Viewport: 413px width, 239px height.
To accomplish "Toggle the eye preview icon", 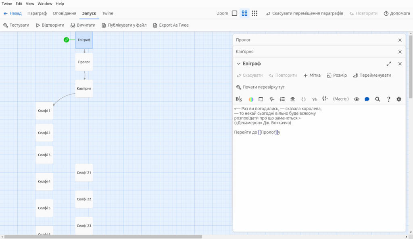I will 357,99.
